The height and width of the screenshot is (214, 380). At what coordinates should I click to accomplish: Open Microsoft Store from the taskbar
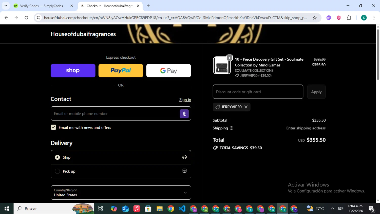(148, 209)
